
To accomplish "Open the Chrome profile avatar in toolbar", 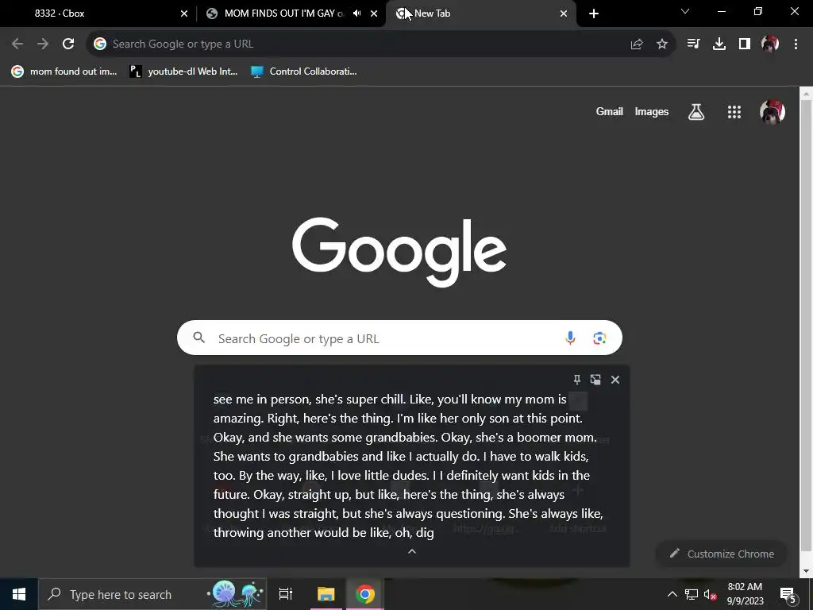I will tap(770, 44).
